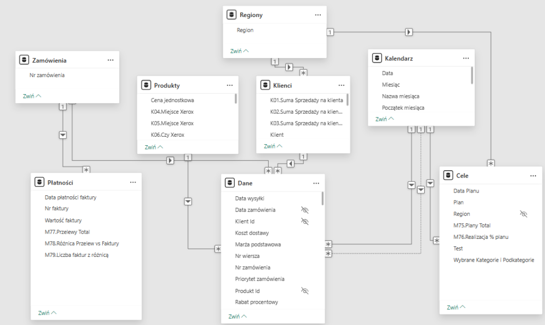Image resolution: width=545 pixels, height=325 pixels.
Task: Open more options menu for Regiony table
Action: click(318, 15)
